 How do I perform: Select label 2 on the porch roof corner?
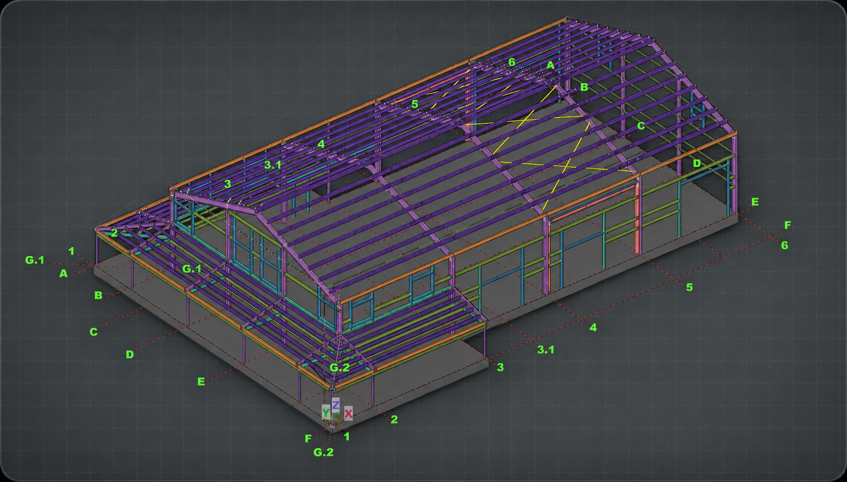[114, 233]
